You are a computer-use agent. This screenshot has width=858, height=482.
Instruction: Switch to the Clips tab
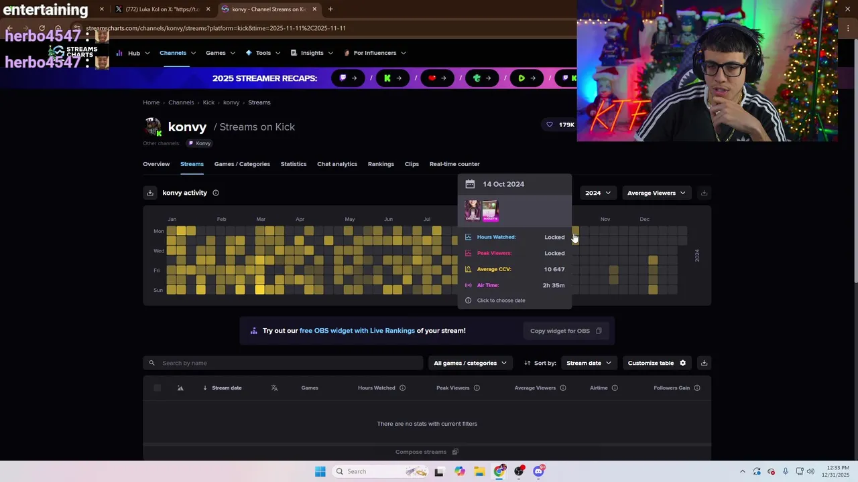click(412, 164)
